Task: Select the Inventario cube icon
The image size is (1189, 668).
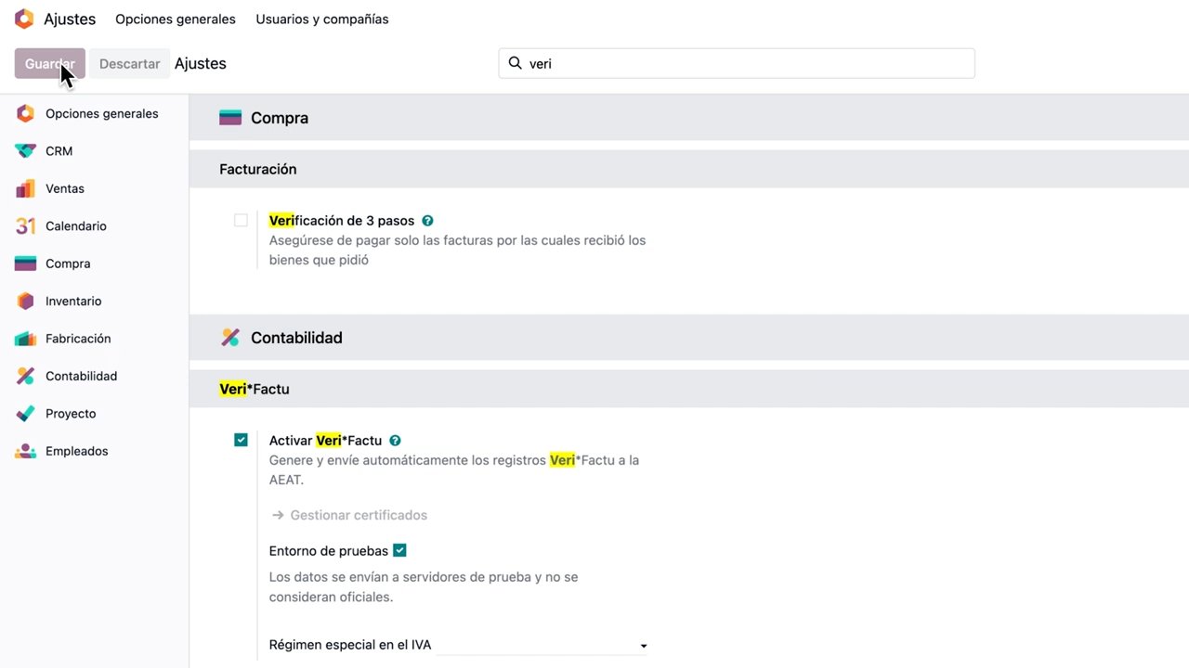Action: [x=25, y=302]
